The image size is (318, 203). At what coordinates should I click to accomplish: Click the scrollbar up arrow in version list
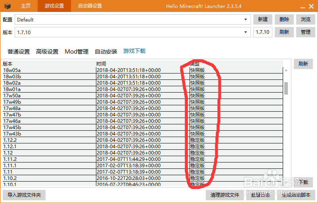(x=286, y=70)
